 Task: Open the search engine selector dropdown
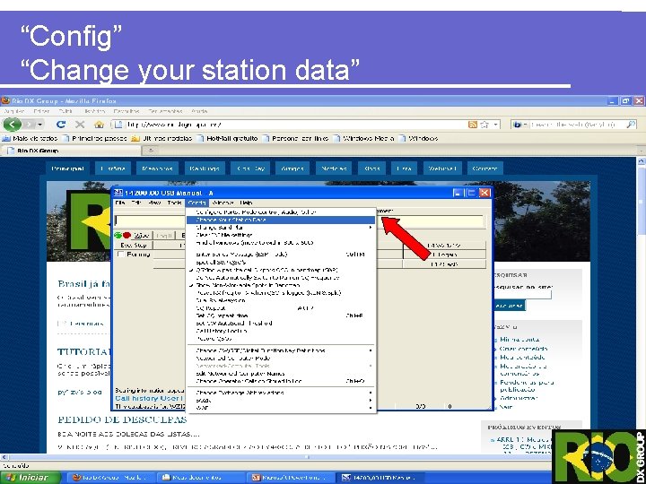(x=519, y=125)
